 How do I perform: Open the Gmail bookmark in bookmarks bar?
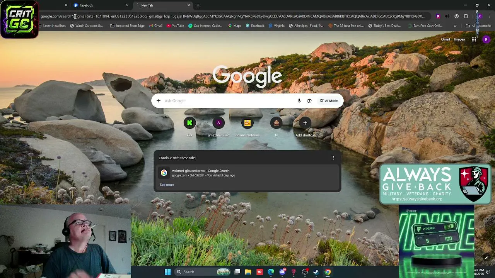155,26
